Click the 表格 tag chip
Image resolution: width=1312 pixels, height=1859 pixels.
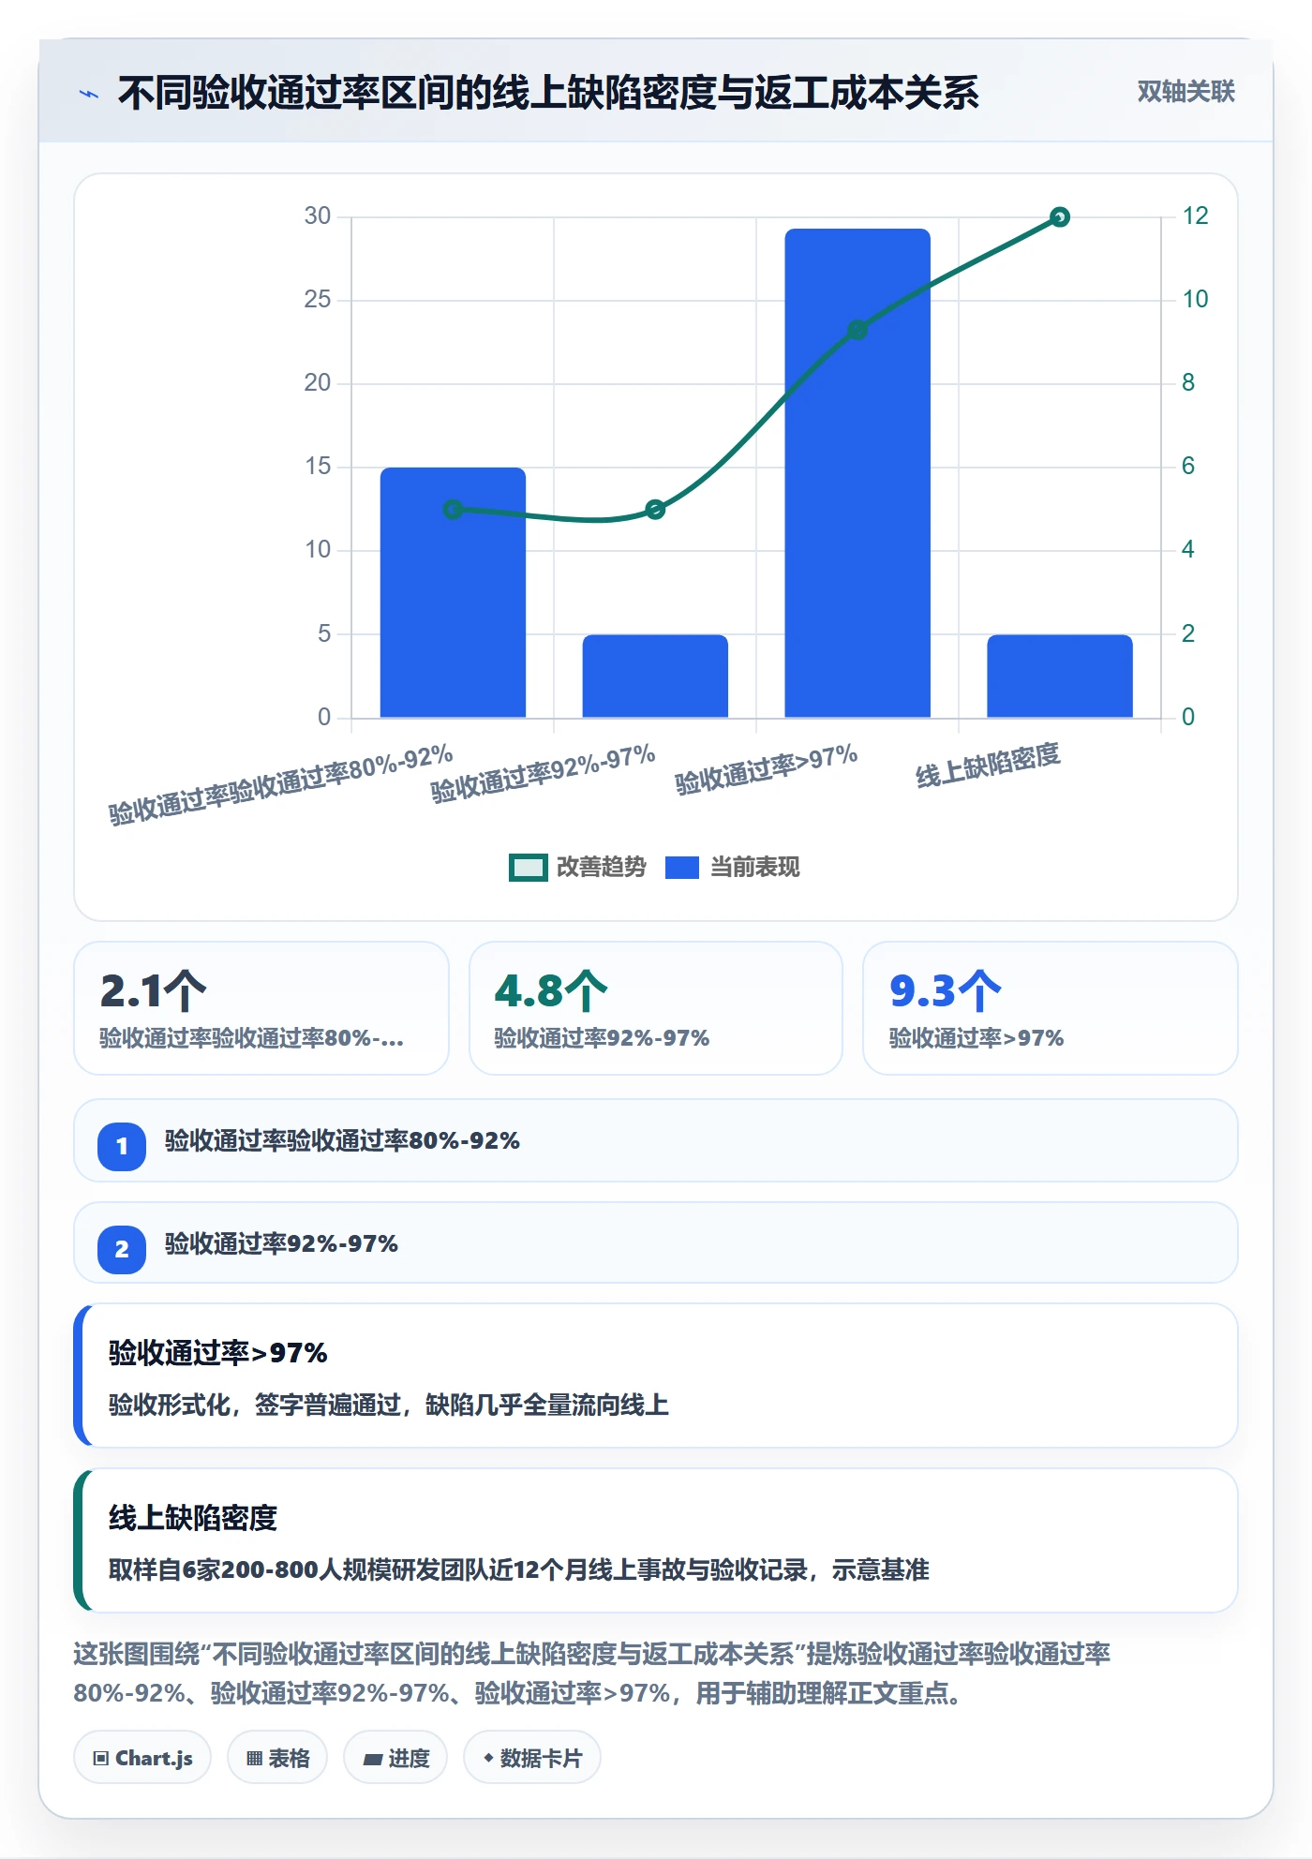[x=277, y=1758]
